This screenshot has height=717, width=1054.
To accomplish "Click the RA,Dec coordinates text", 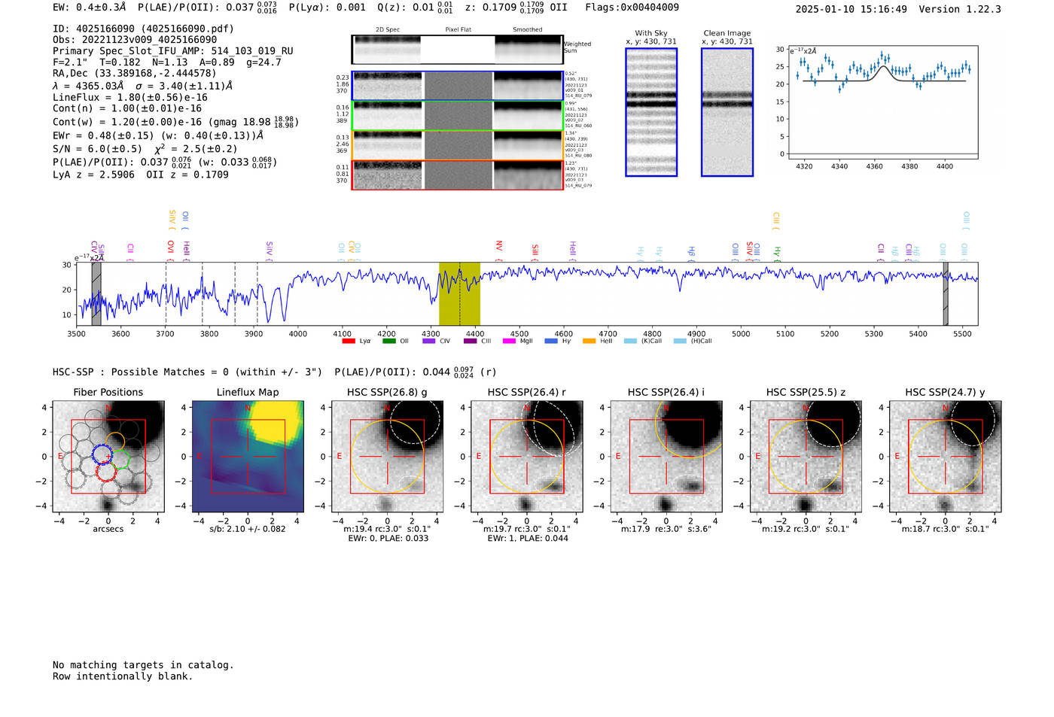I will [x=134, y=73].
